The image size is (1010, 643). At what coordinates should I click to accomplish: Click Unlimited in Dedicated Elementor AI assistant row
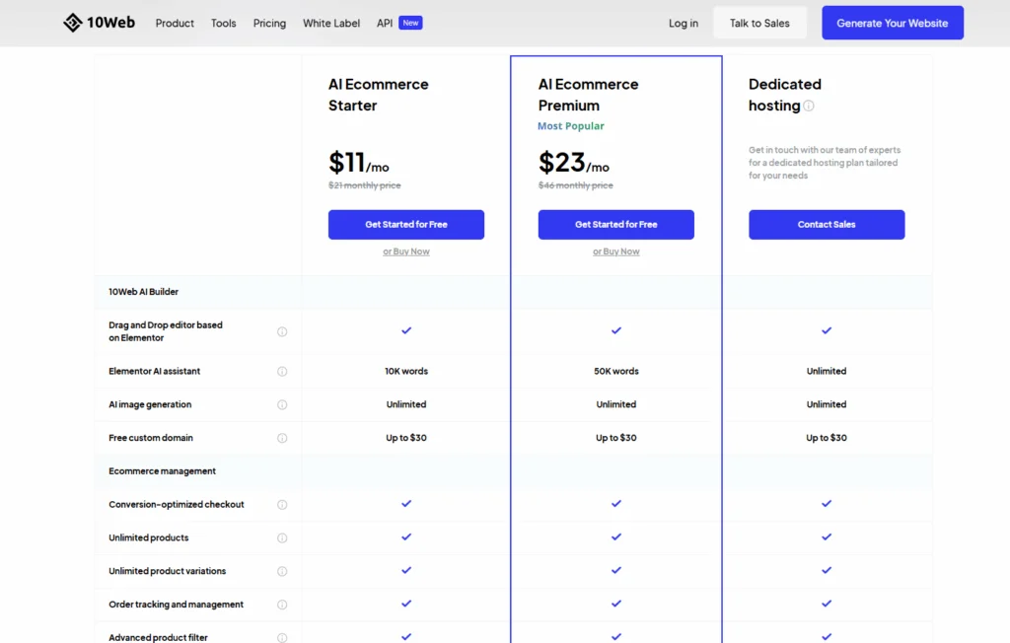[827, 371]
